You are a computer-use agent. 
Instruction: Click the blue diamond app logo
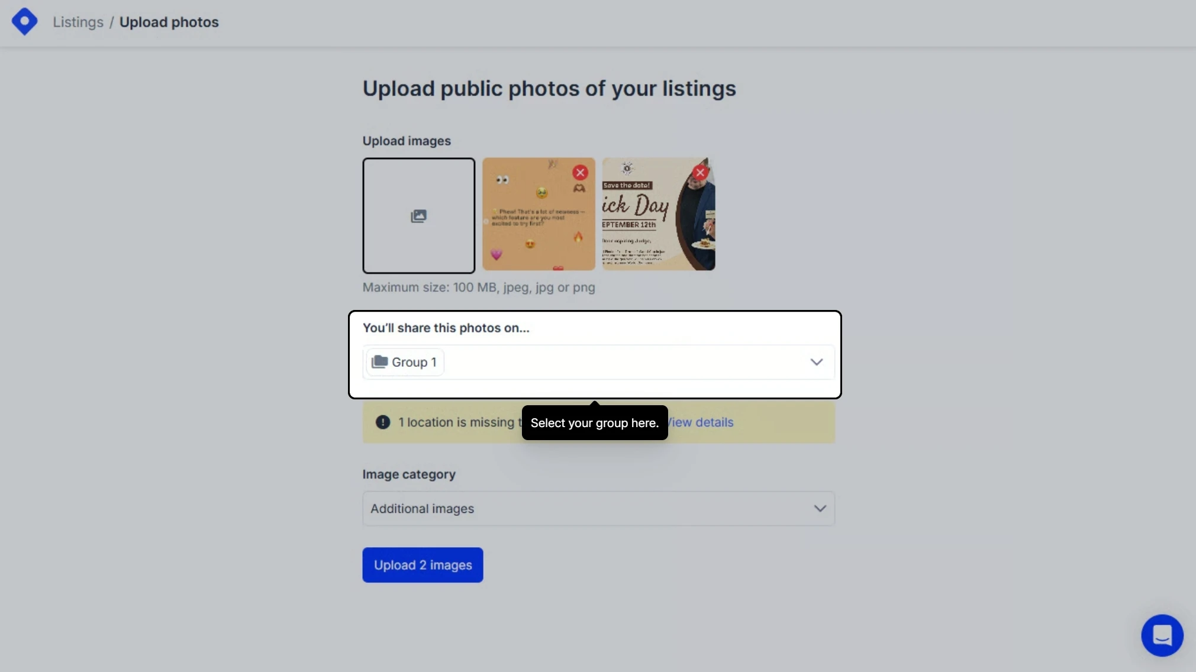point(24,22)
